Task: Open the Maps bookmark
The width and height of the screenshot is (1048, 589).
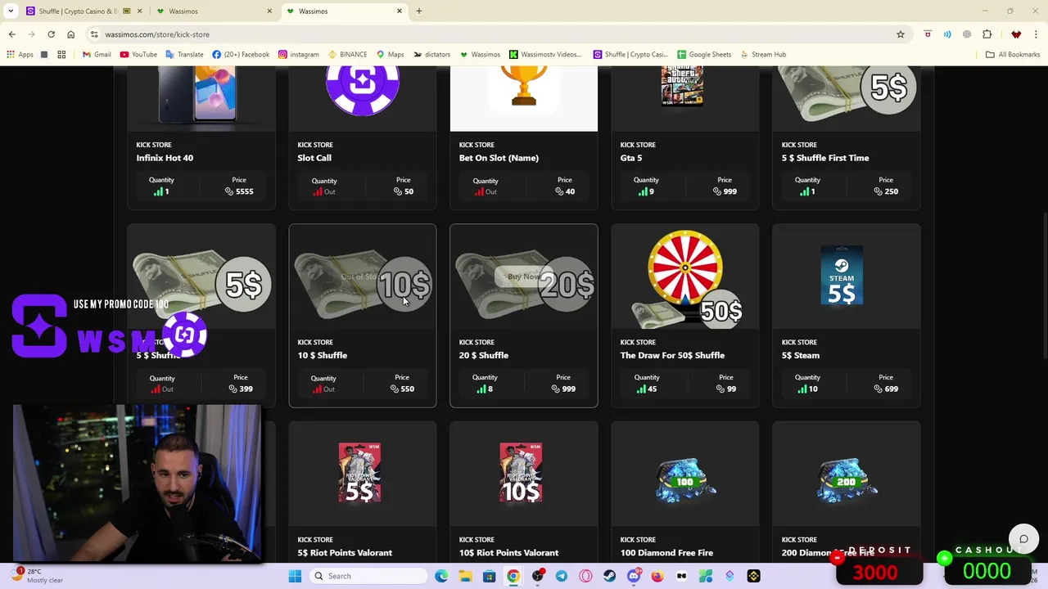Action: pyautogui.click(x=390, y=55)
